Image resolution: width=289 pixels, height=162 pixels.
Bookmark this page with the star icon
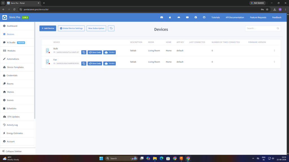pyautogui.click(x=267, y=9)
